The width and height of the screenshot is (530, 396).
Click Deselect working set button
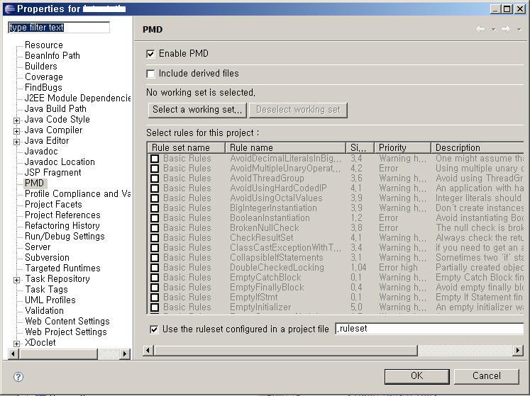point(298,110)
